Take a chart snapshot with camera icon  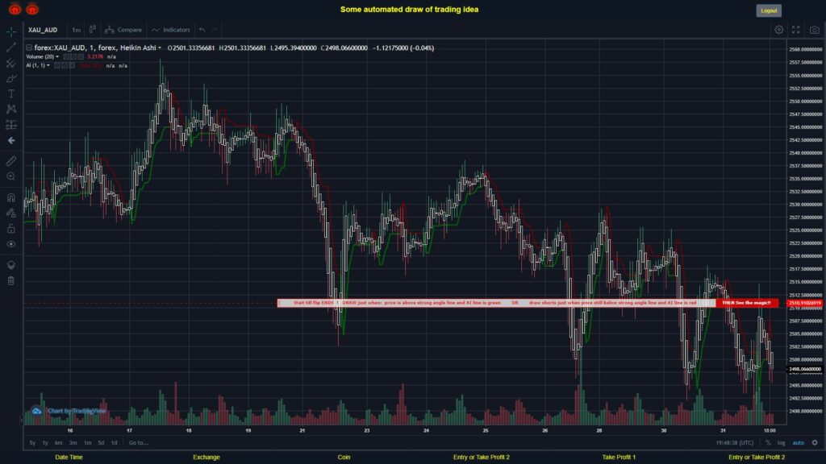pyautogui.click(x=815, y=30)
